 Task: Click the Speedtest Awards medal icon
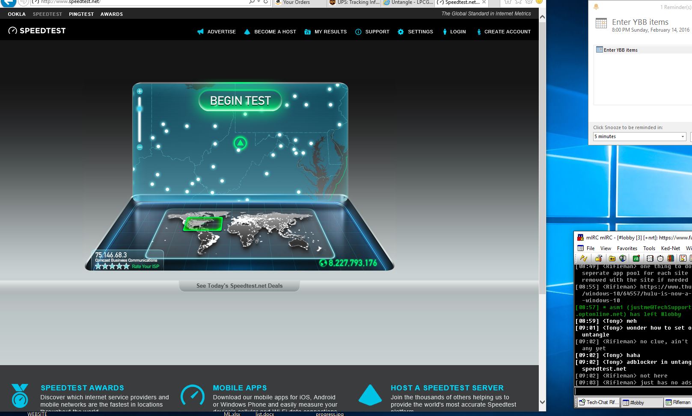[20, 395]
